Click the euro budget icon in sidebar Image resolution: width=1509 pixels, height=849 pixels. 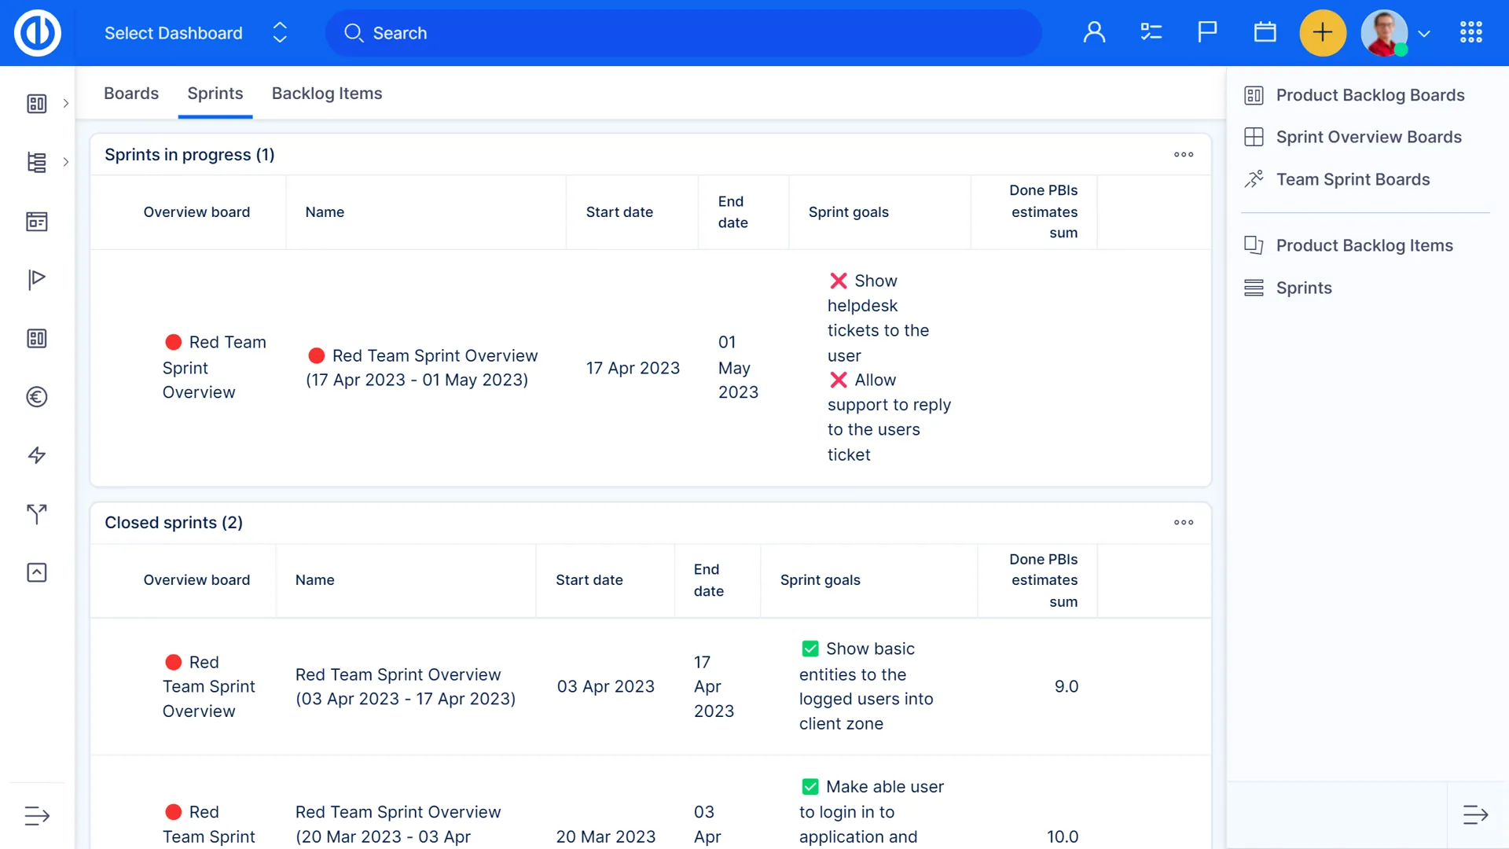click(x=37, y=397)
